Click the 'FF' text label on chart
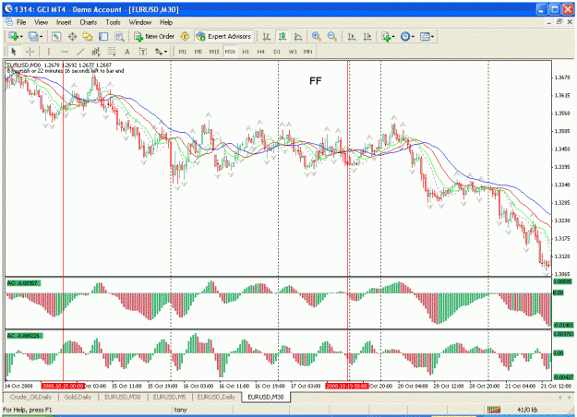This screenshot has width=577, height=417. [x=316, y=81]
